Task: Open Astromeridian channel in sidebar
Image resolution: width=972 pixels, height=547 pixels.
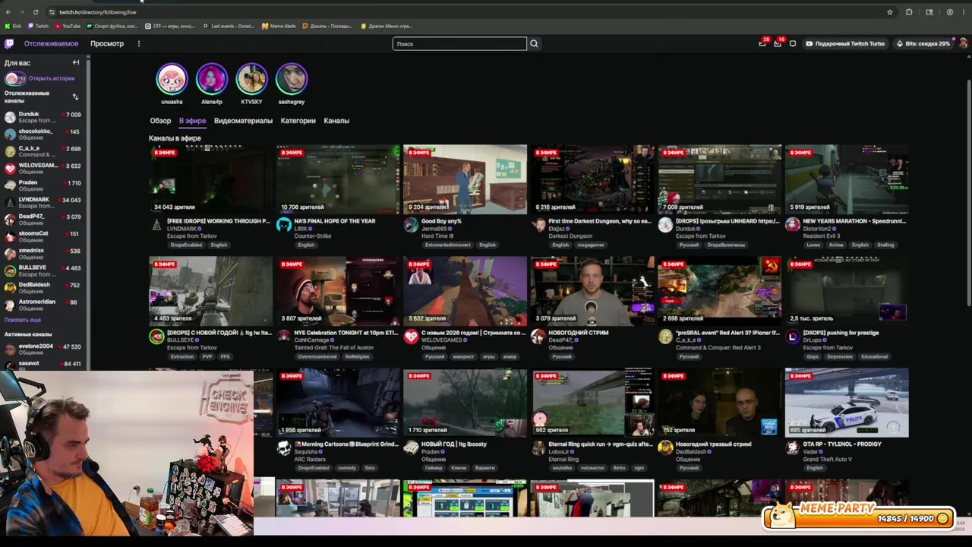Action: click(43, 305)
